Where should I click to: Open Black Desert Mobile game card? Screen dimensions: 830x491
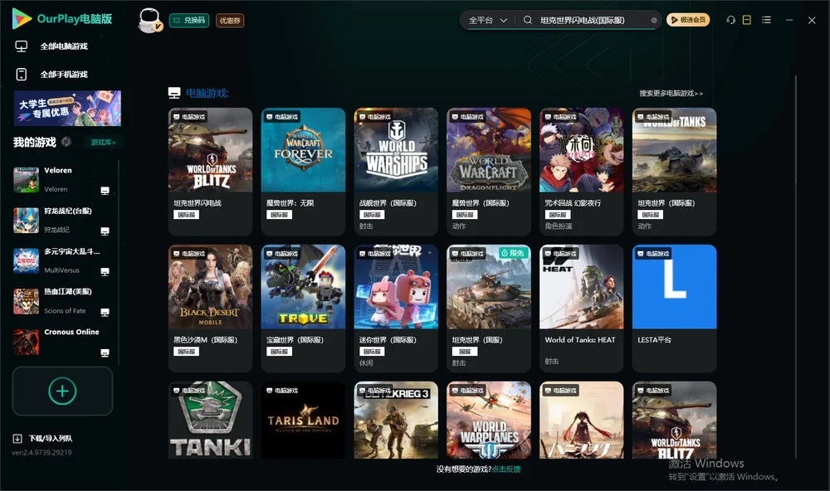coord(210,309)
